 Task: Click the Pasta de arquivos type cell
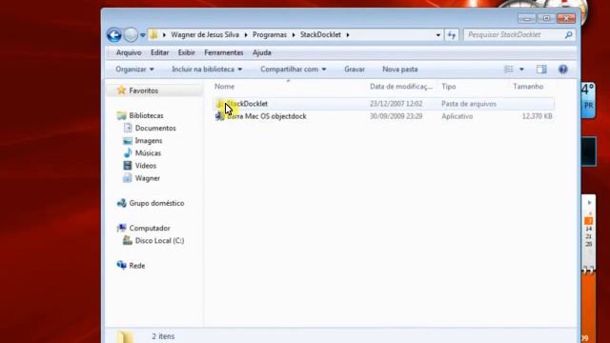[x=469, y=104]
